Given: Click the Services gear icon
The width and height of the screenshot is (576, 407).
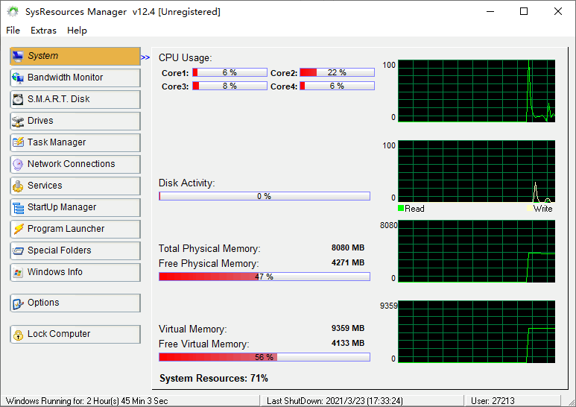Looking at the screenshot, I should coord(18,186).
